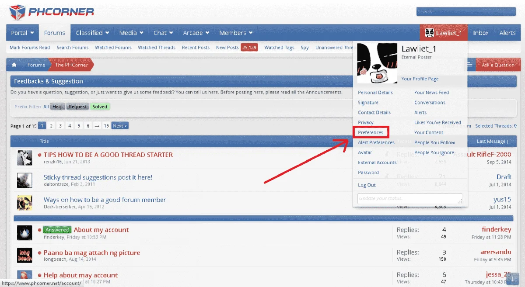Open Contact Details

pyautogui.click(x=374, y=113)
